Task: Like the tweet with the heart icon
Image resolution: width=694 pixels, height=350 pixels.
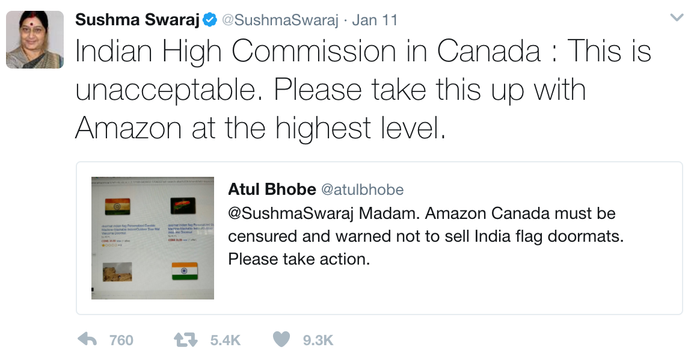Action: pyautogui.click(x=281, y=340)
